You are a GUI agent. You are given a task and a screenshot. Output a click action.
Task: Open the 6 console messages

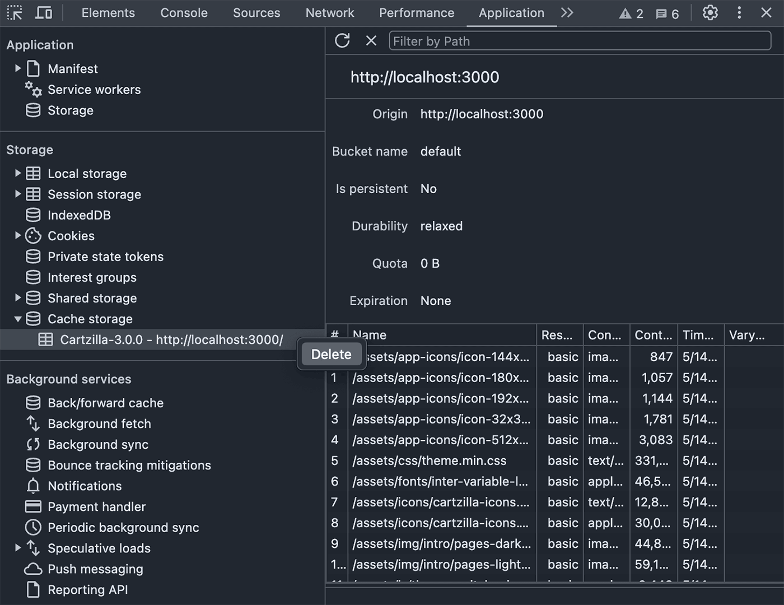[x=666, y=13]
